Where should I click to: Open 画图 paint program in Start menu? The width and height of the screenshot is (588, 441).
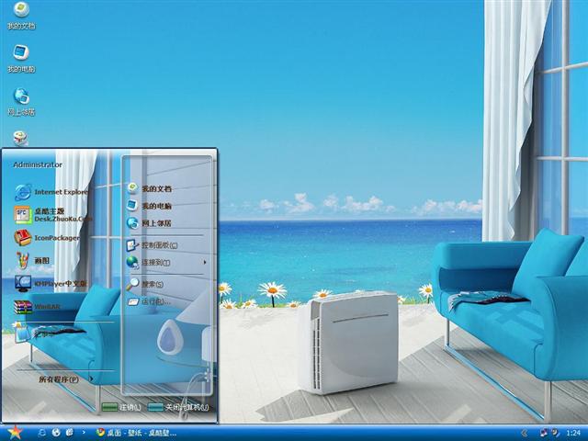tap(32, 261)
